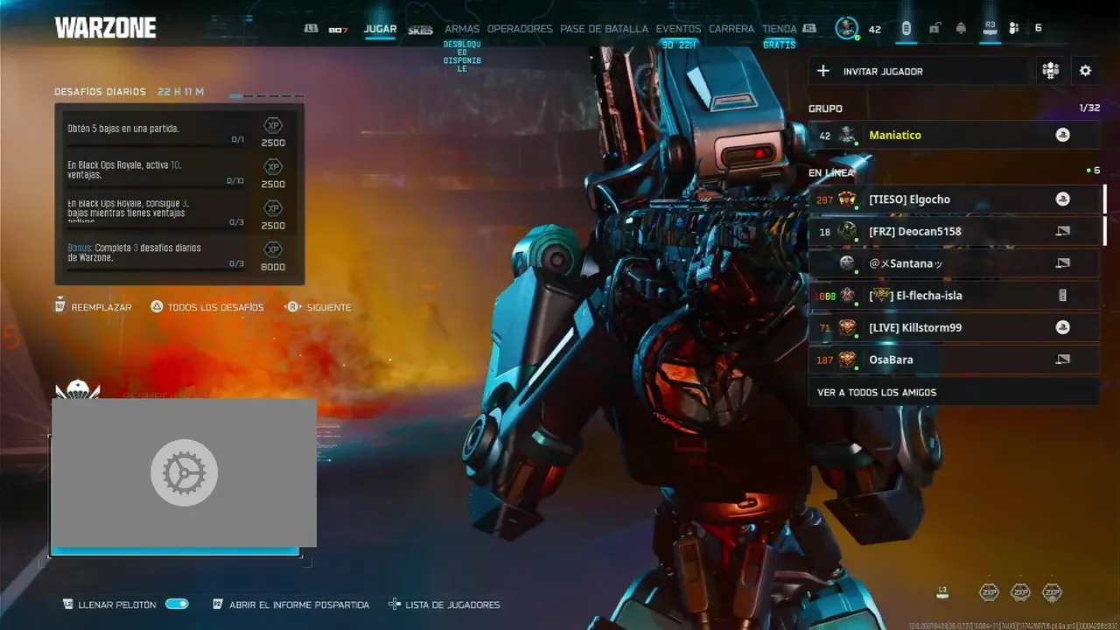Select friend [FRZ] Deocan5158
This screenshot has height=630, width=1120.
(954, 231)
